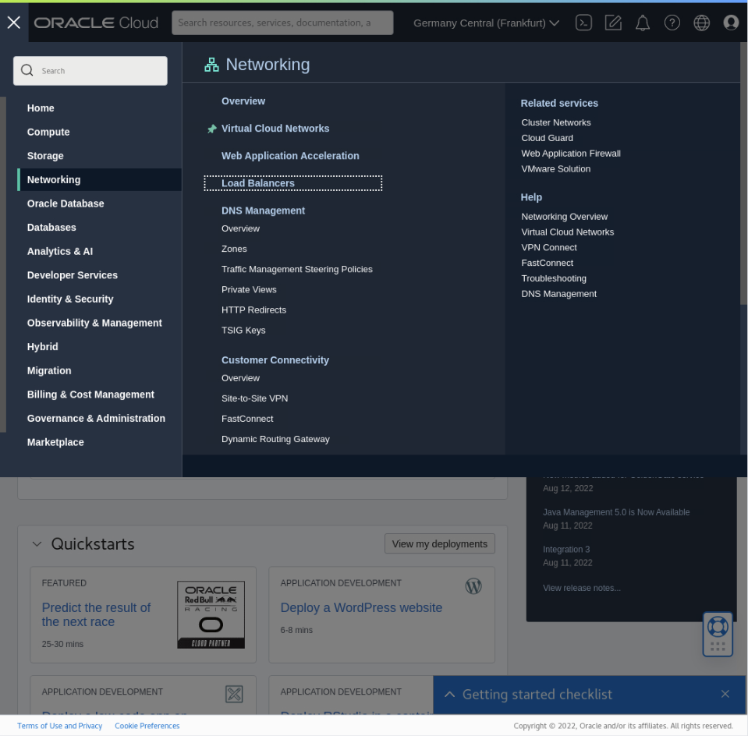Select Databases menu item
The width and height of the screenshot is (748, 736).
51,228
